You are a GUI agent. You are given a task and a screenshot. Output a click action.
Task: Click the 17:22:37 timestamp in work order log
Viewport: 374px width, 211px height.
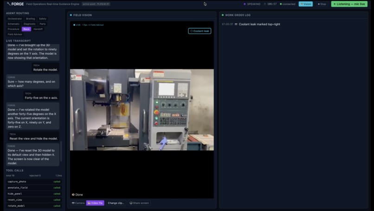tap(227, 24)
